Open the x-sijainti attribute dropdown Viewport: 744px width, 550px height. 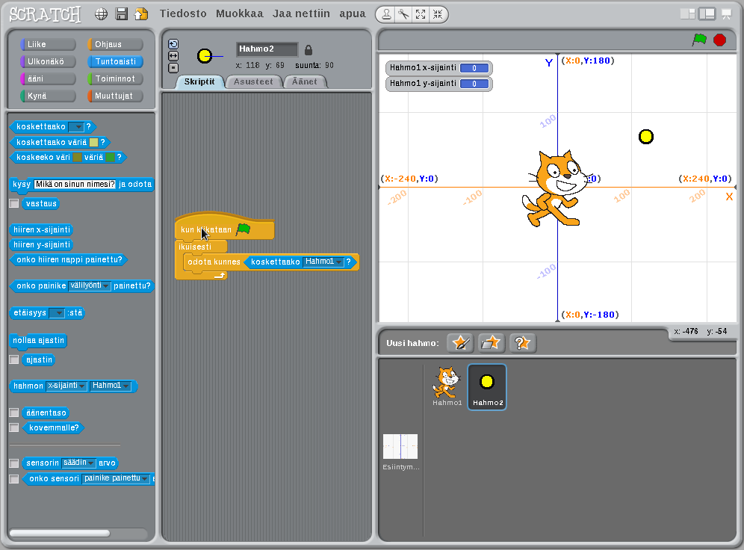pyautogui.click(x=66, y=386)
